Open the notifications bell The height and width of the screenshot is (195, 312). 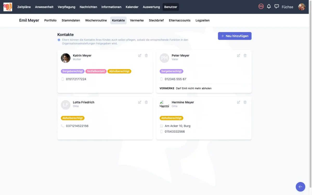(x=269, y=6)
